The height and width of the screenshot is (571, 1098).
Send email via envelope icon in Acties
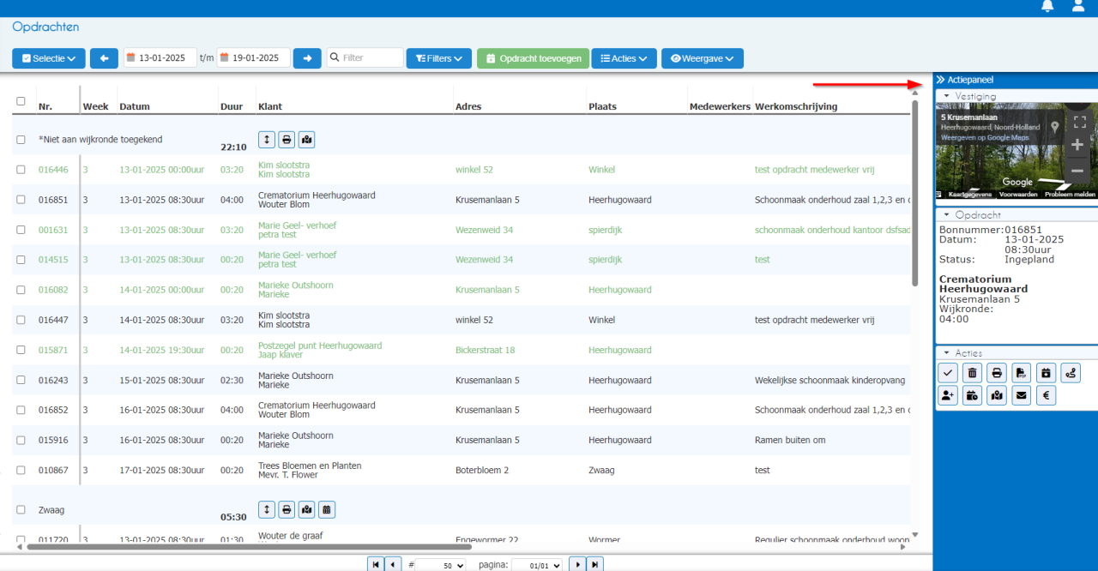(x=1021, y=395)
